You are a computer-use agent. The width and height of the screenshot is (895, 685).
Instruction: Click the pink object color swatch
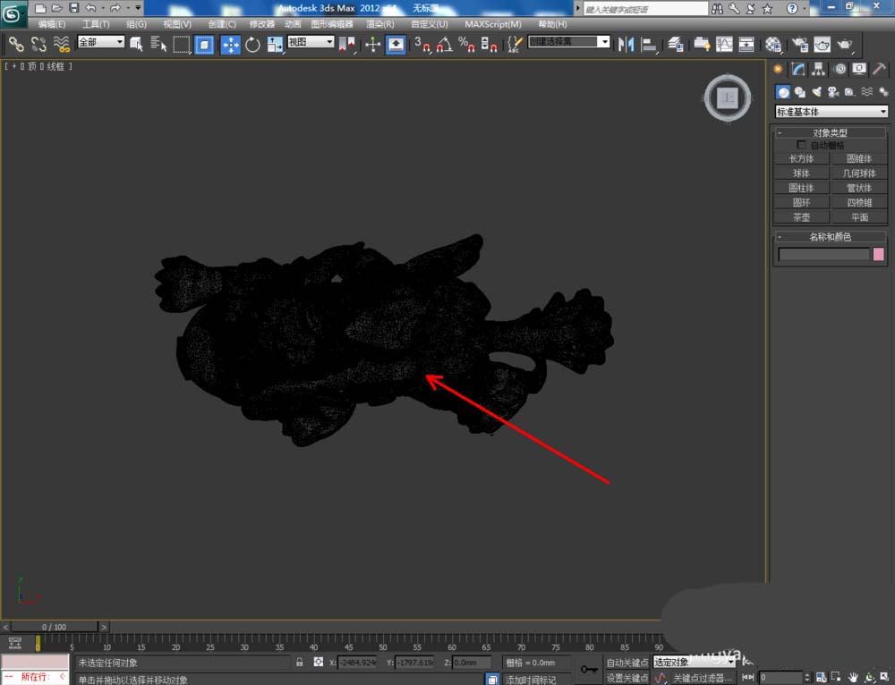point(878,255)
